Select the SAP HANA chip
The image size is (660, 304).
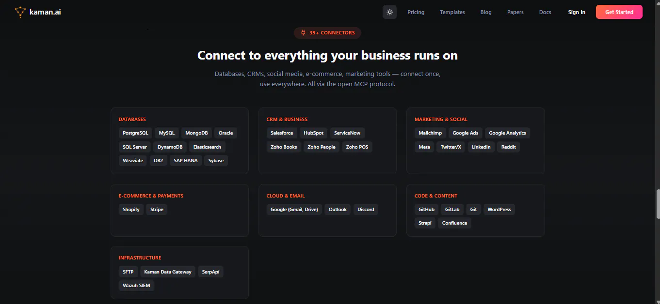186,160
